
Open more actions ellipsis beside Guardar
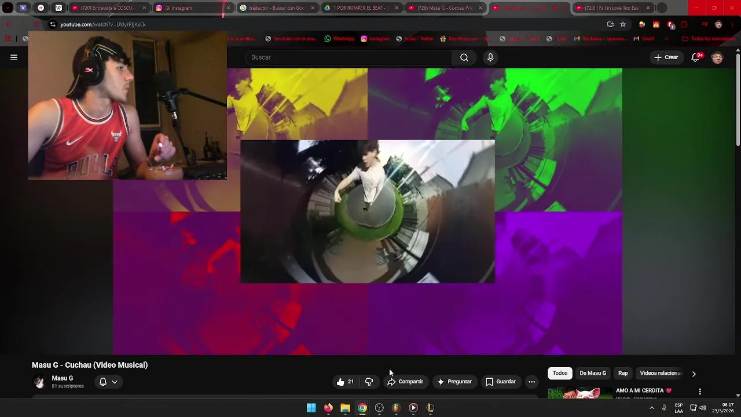pos(531,382)
